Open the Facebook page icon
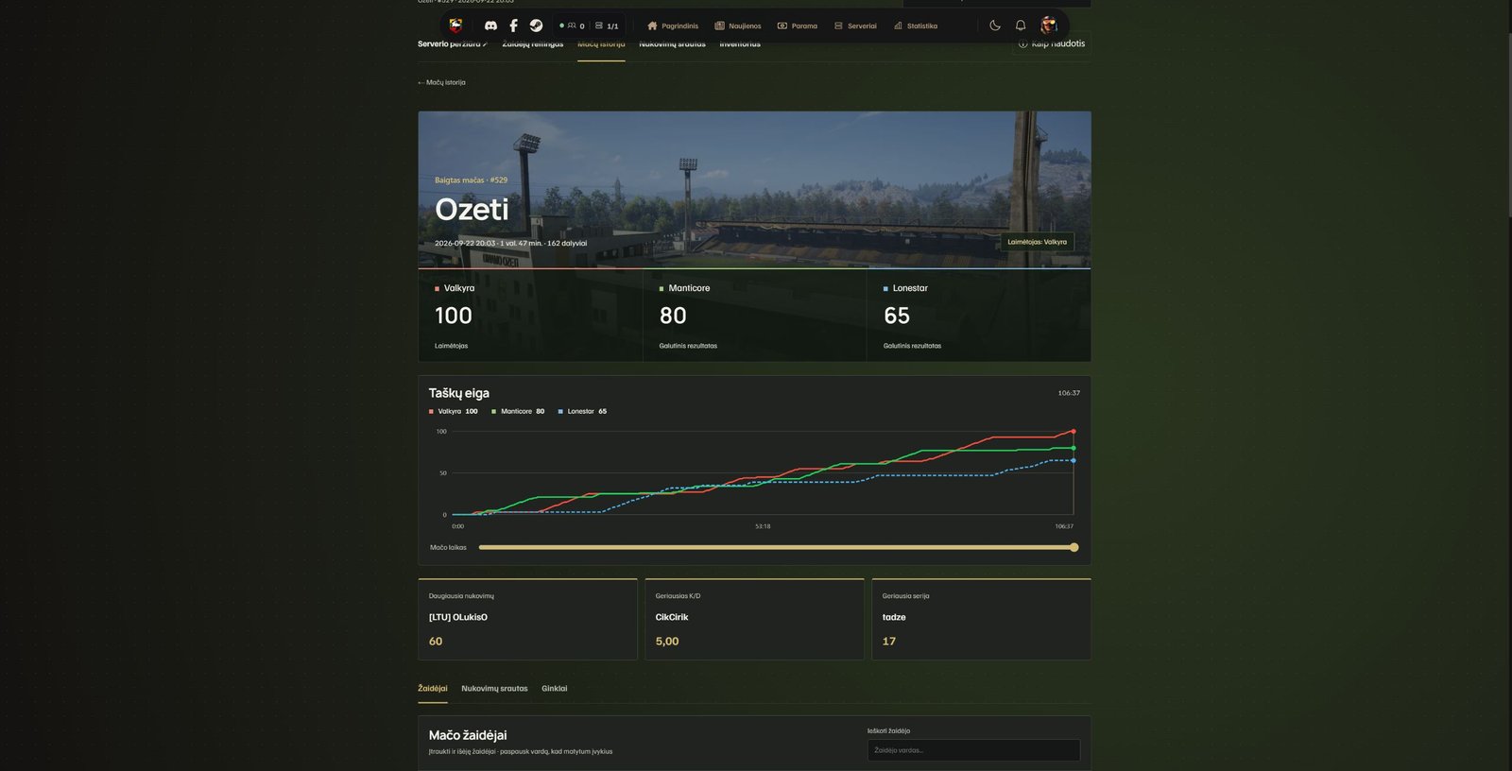The image size is (1512, 771). (x=513, y=26)
